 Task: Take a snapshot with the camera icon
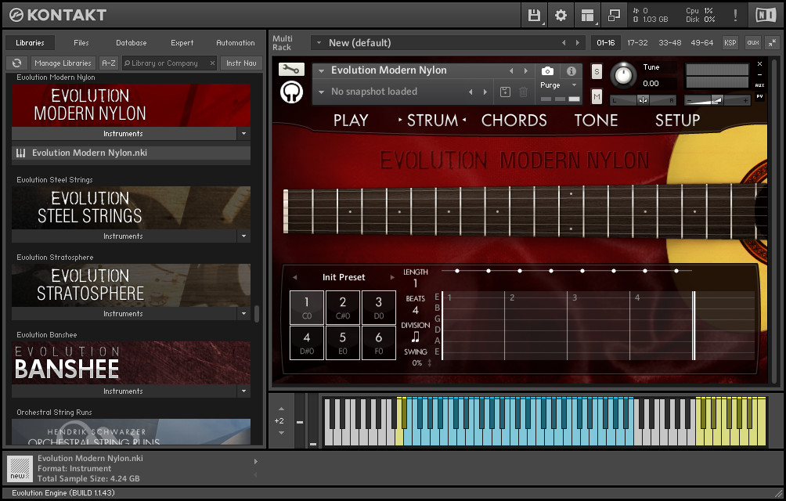(547, 71)
